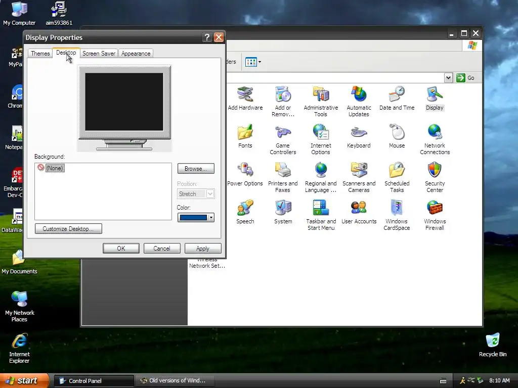Open Power Options icon
The height and width of the screenshot is (388, 518).
245,174
